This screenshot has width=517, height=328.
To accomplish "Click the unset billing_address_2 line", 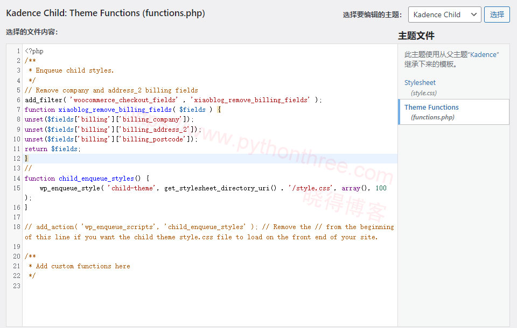I will 113,130.
